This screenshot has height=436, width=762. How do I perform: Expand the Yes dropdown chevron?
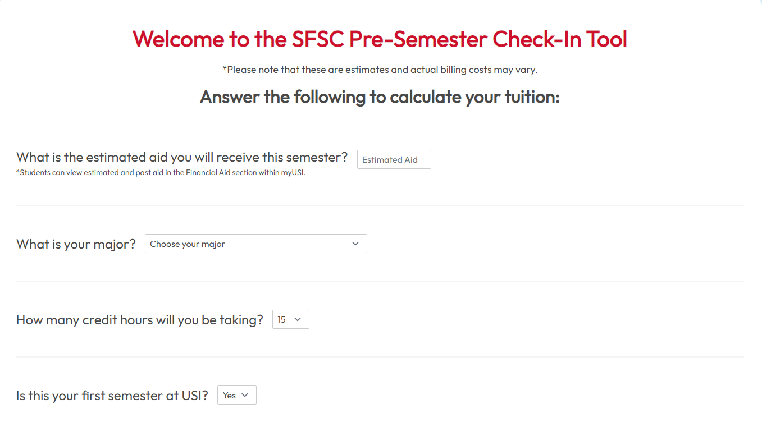pos(246,395)
